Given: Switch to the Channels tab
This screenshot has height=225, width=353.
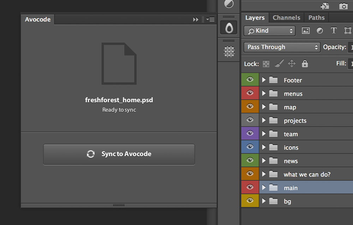Looking at the screenshot, I should 286,18.
